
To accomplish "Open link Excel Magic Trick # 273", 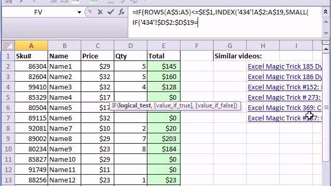I will (284, 98).
